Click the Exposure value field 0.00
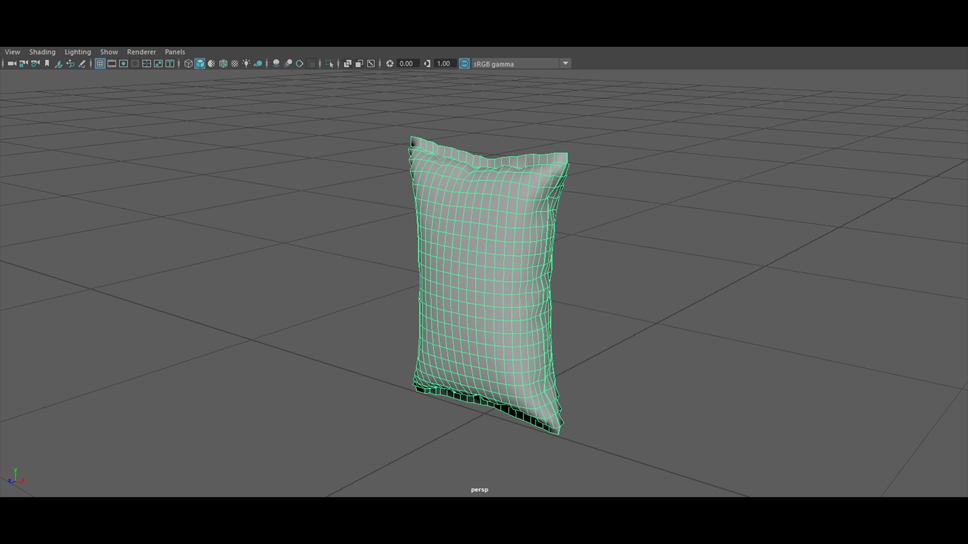968x544 pixels. click(x=407, y=63)
